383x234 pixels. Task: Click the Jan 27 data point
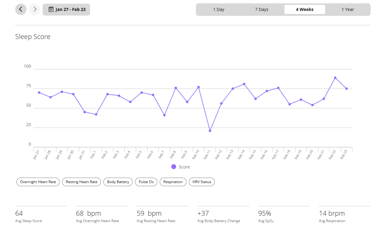39,92
